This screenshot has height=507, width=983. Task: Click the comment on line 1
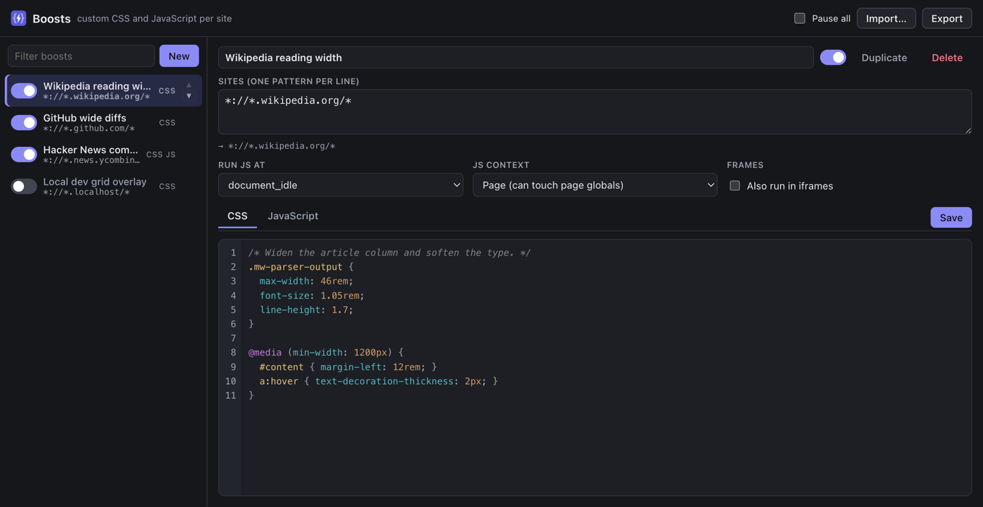pyautogui.click(x=390, y=253)
